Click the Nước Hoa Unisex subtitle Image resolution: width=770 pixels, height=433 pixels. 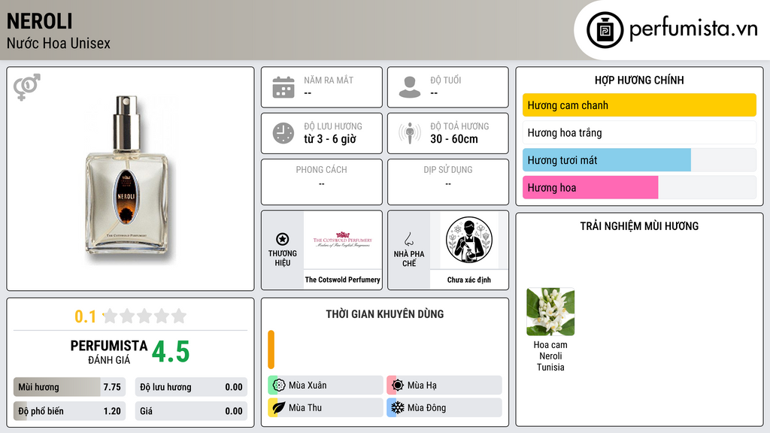[59, 43]
